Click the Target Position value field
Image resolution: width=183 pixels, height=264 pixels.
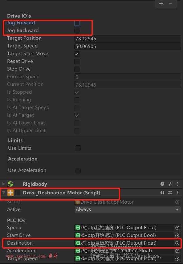[128, 39]
